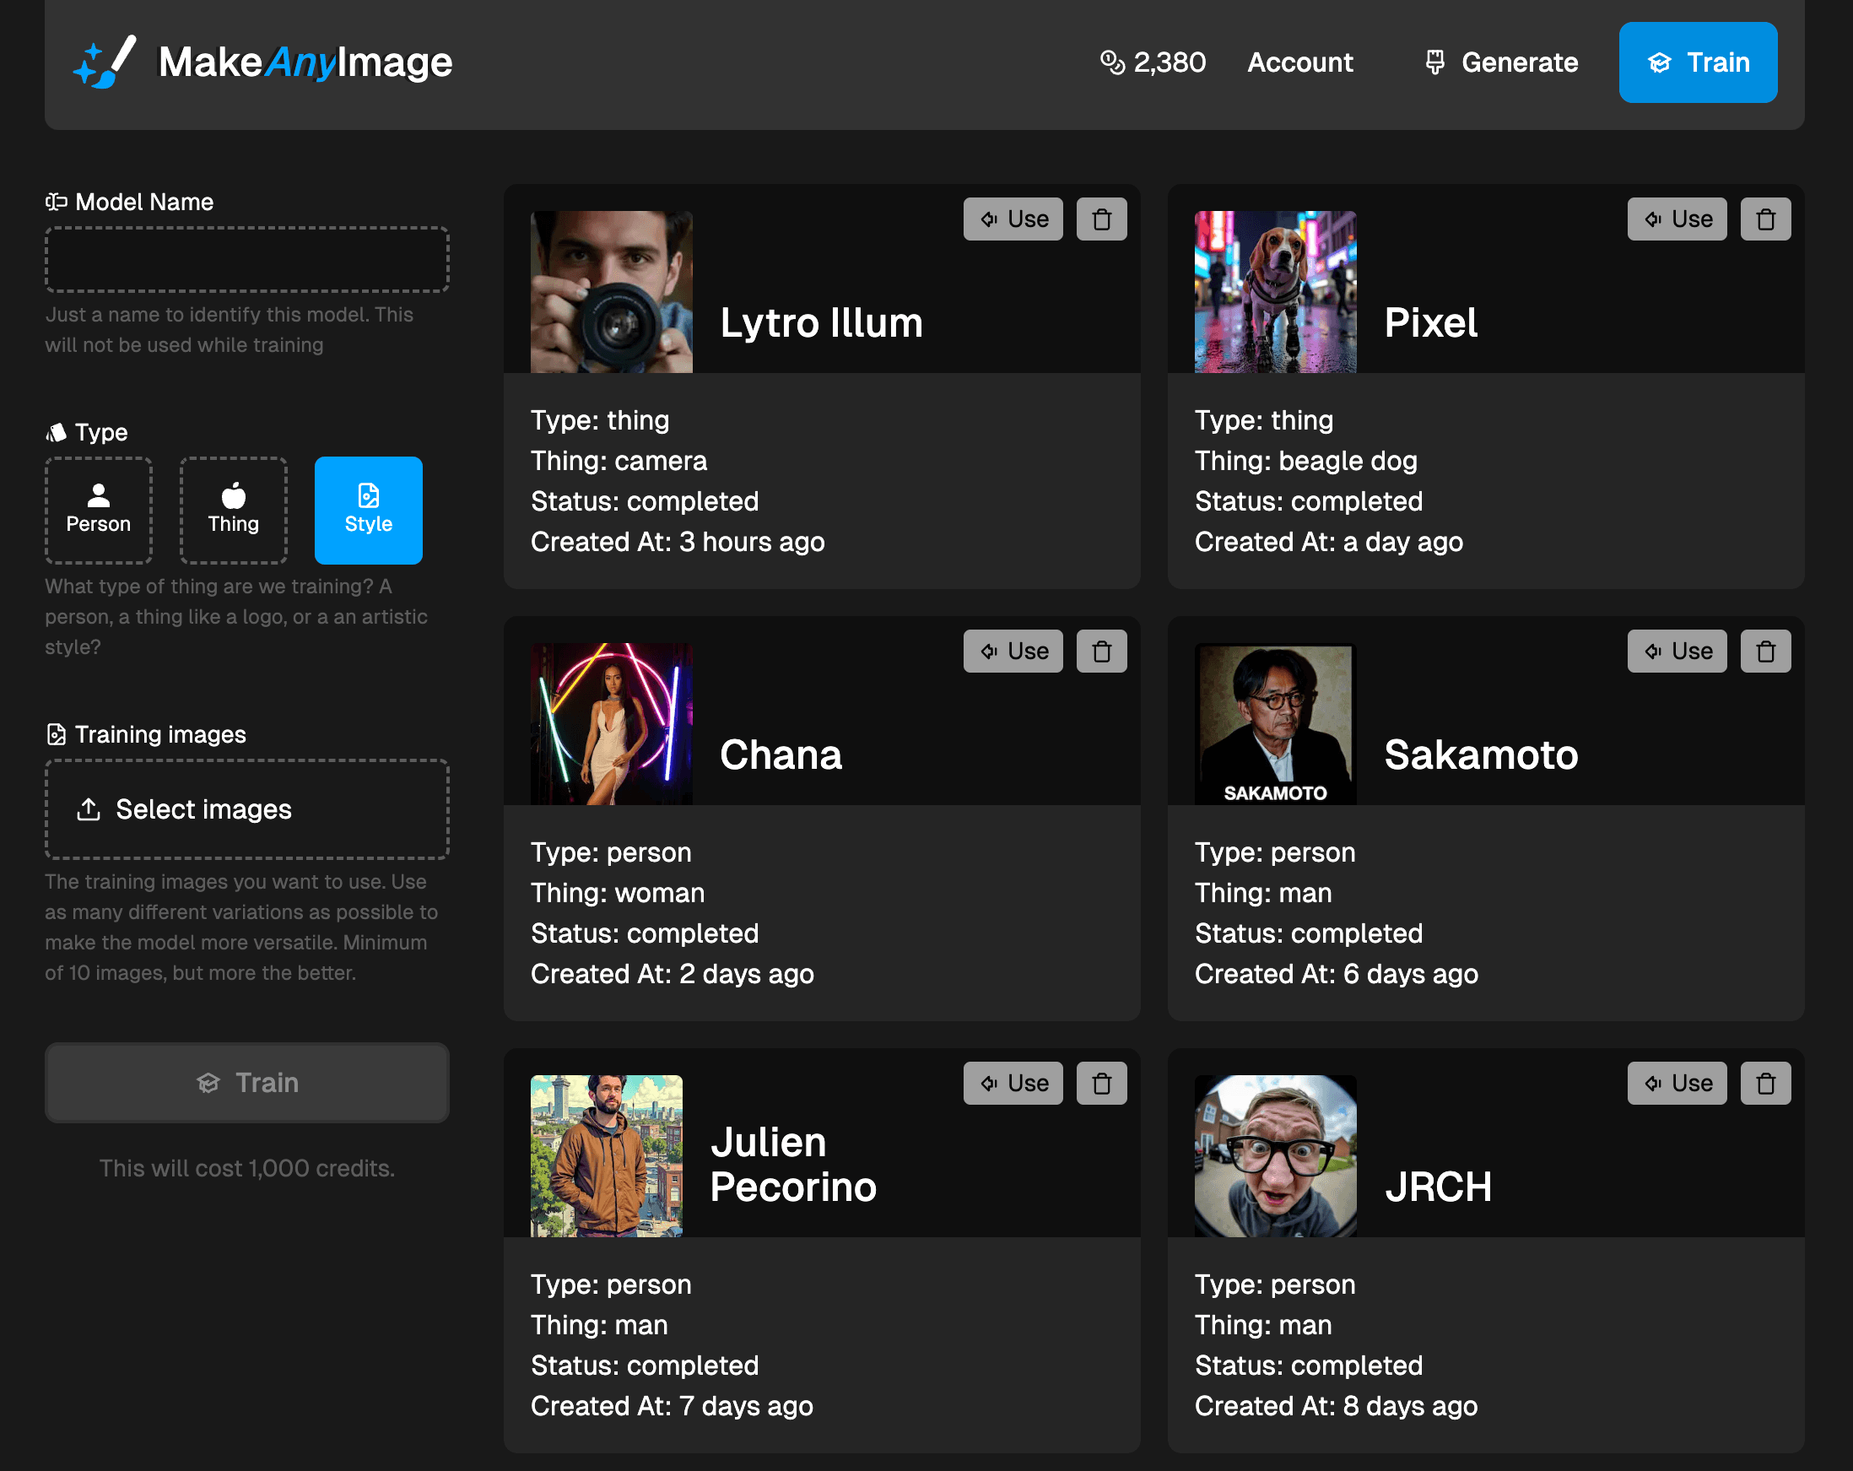The image size is (1853, 1471).
Task: Use the Lytro Illum model
Action: [1013, 219]
